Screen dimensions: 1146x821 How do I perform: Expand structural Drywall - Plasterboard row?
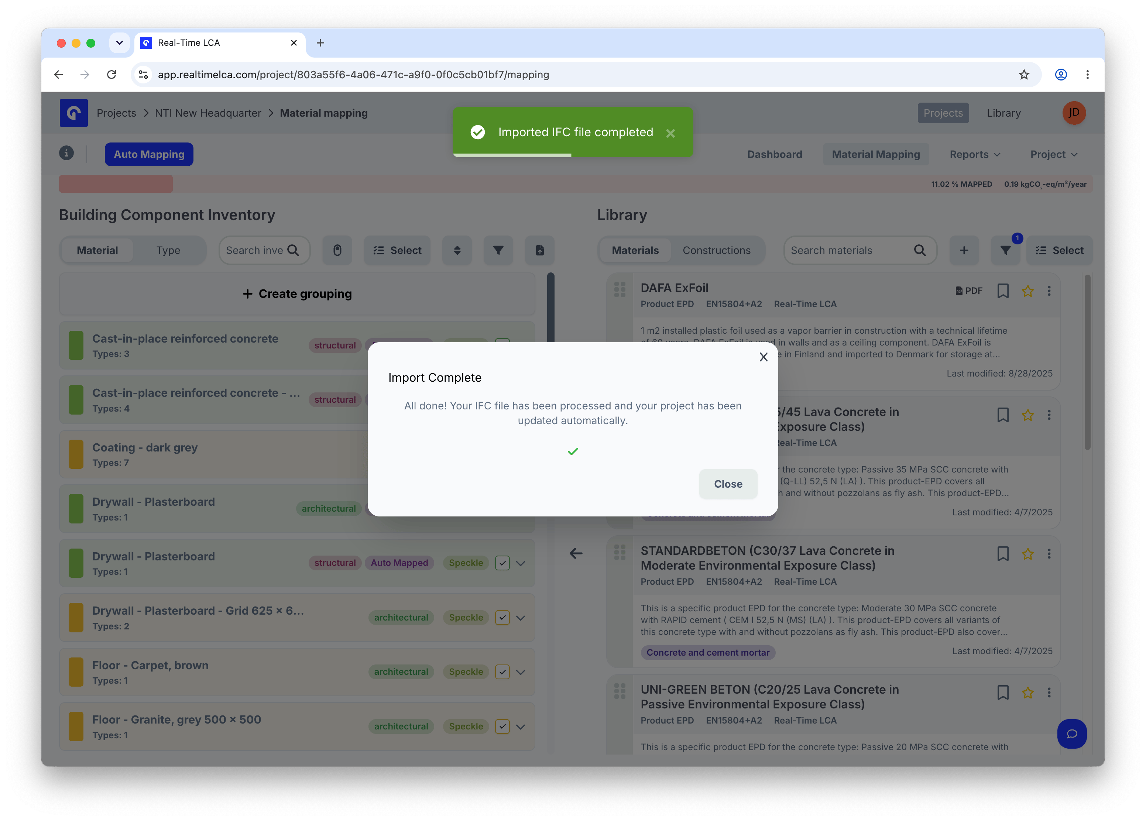tap(521, 563)
